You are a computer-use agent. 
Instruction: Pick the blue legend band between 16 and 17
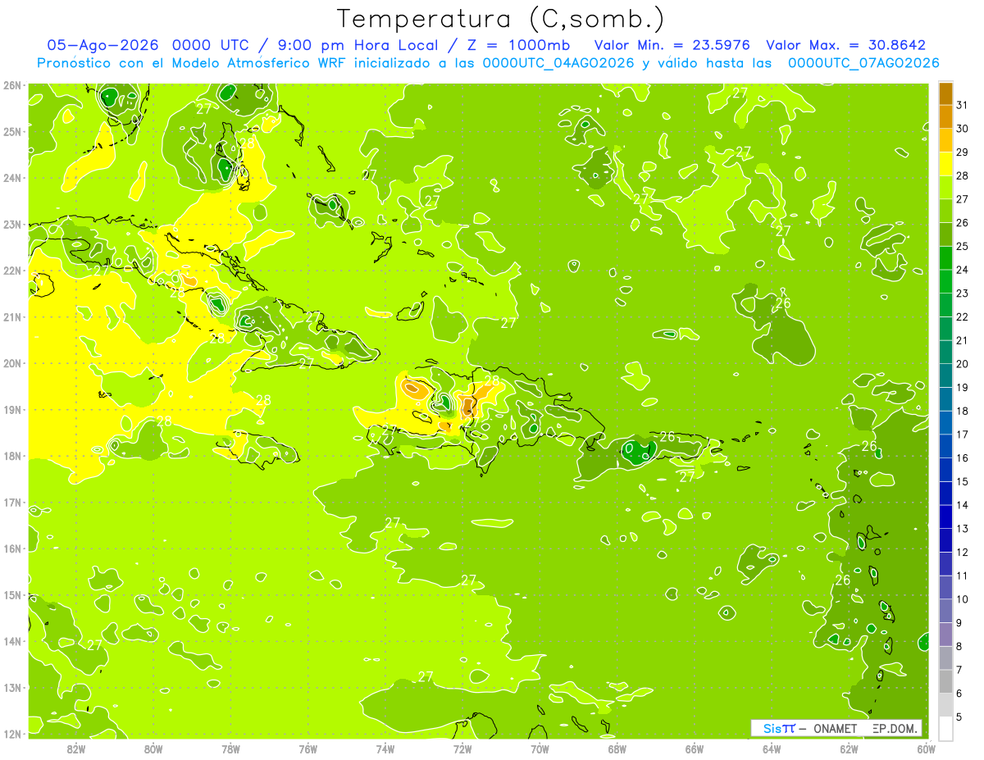point(945,446)
